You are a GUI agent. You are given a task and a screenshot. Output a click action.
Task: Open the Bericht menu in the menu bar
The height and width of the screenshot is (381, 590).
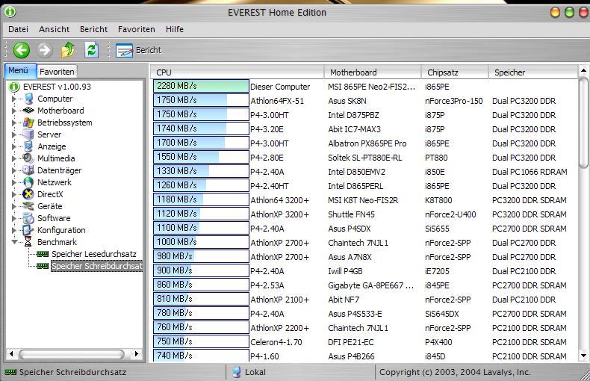click(x=93, y=29)
